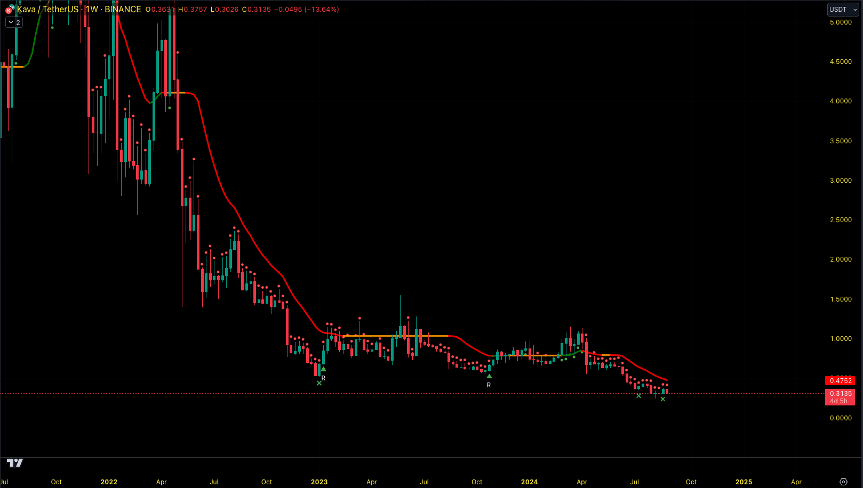Click the BINANCE exchange label
This screenshot has height=488, width=863.
coord(123,10)
